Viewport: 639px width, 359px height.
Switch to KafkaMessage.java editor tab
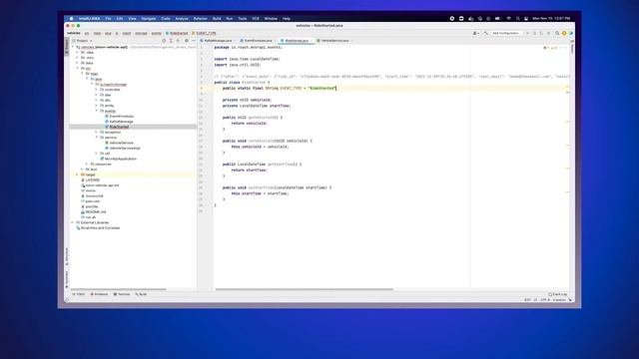coord(218,41)
